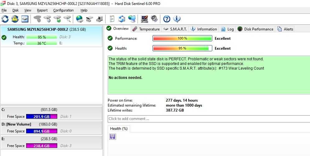Click the gray disk with cloud toolbar icon
The image size is (310, 156).
pos(37,19)
